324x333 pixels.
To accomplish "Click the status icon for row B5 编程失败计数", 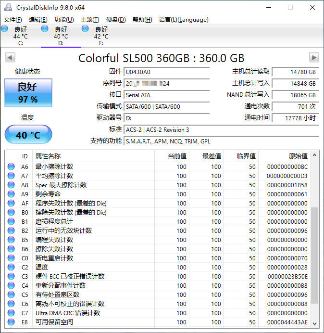I will (x=11, y=240).
